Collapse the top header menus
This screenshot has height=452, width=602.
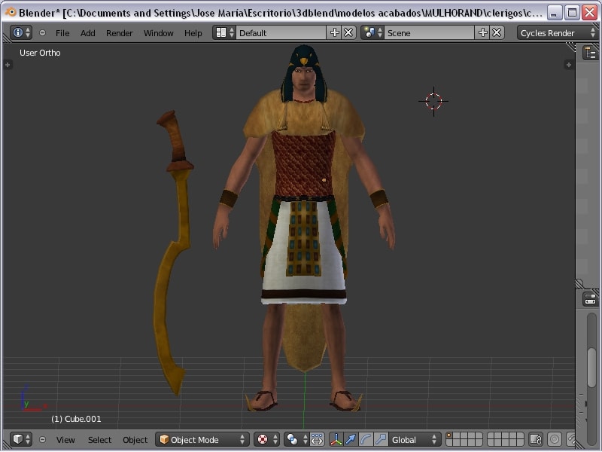(x=43, y=33)
